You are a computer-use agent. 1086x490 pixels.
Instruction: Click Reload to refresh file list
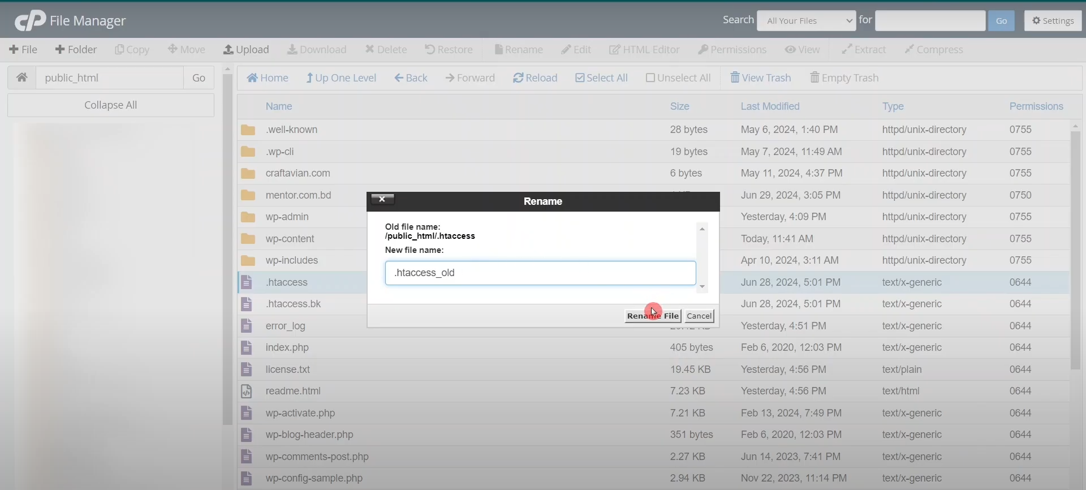click(x=535, y=78)
